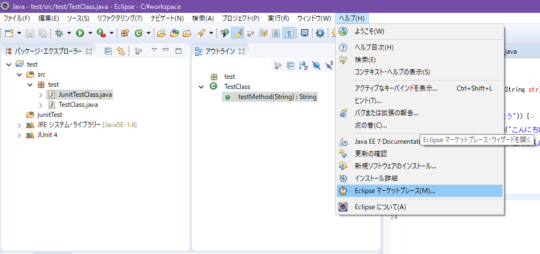Close the アウトライン tab

point(242,51)
